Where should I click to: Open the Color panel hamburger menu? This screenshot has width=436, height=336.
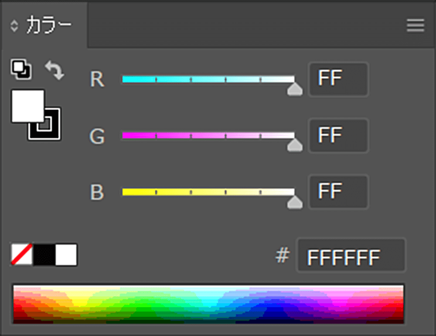pyautogui.click(x=416, y=25)
